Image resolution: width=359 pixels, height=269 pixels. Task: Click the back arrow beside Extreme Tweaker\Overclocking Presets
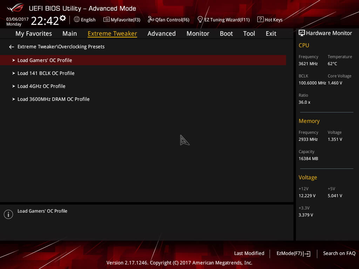click(x=12, y=47)
